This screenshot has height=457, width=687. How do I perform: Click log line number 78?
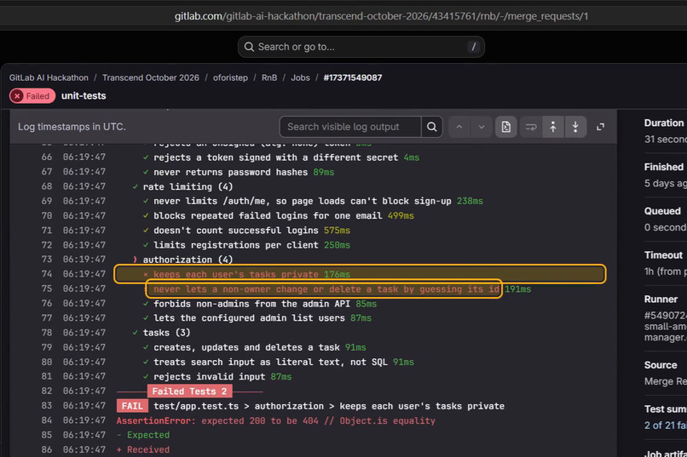click(x=46, y=333)
